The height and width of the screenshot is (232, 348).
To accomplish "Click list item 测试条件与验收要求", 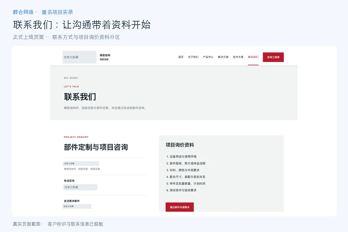I will pyautogui.click(x=183, y=190).
